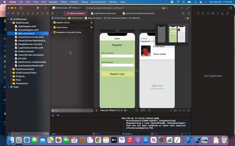The width and height of the screenshot is (235, 146).
Task: Open the Debug menu
Action: click(84, 2)
